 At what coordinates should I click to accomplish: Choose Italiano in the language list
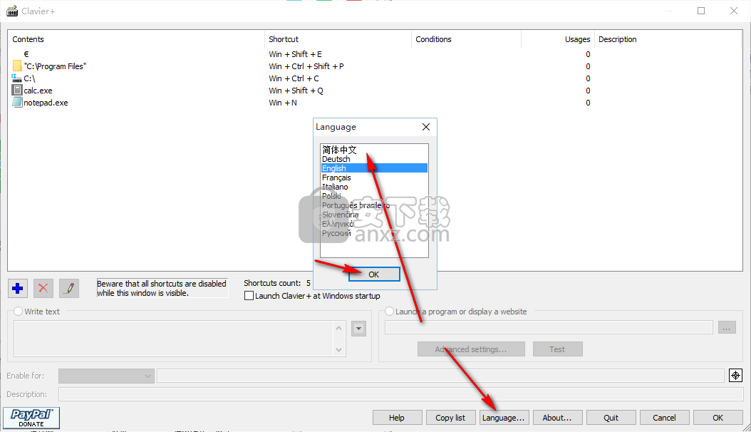pos(375,187)
